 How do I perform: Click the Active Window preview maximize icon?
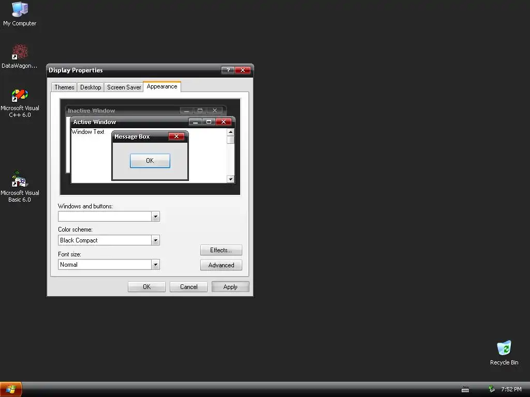click(209, 122)
